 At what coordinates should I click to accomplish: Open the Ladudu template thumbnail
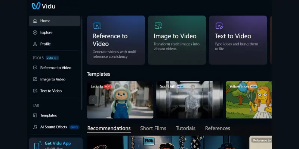(120, 100)
